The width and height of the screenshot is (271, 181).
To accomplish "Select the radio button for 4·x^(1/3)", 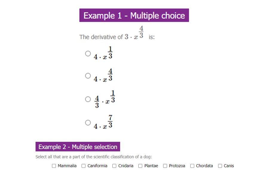I will 88,54.
